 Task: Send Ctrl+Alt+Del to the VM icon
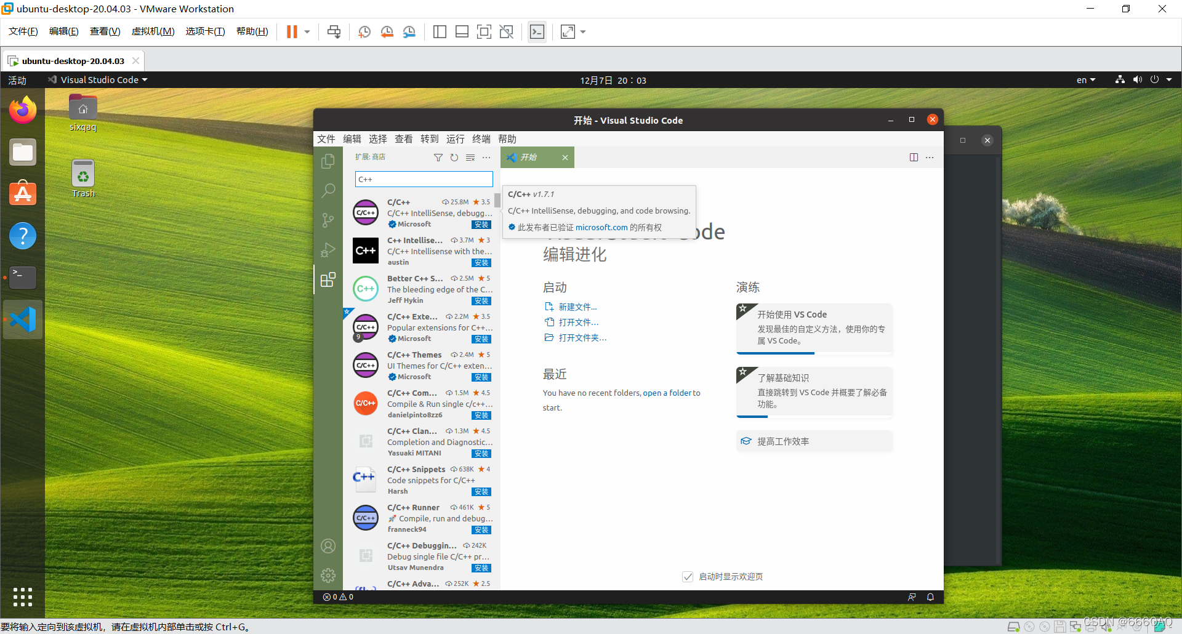coord(334,32)
